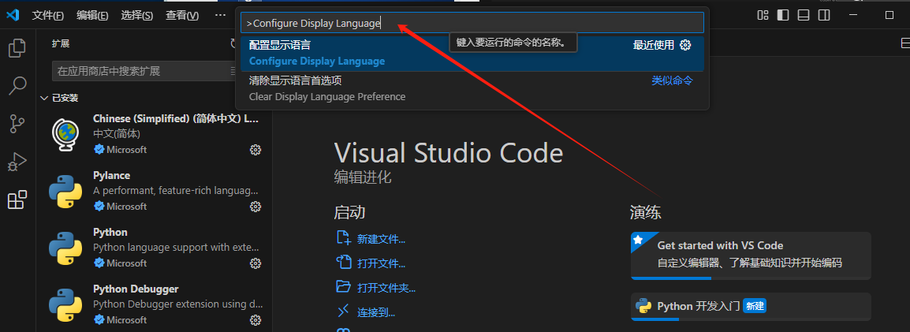Click the 类似命令 label
The width and height of the screenshot is (910, 332).
tap(672, 80)
